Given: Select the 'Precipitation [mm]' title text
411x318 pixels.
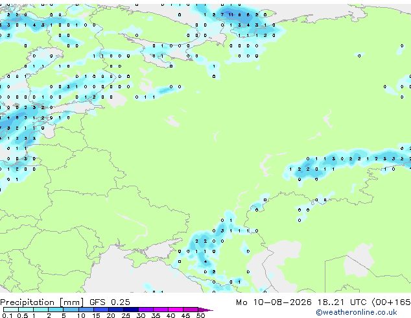Looking at the screenshot, I should (42, 302).
